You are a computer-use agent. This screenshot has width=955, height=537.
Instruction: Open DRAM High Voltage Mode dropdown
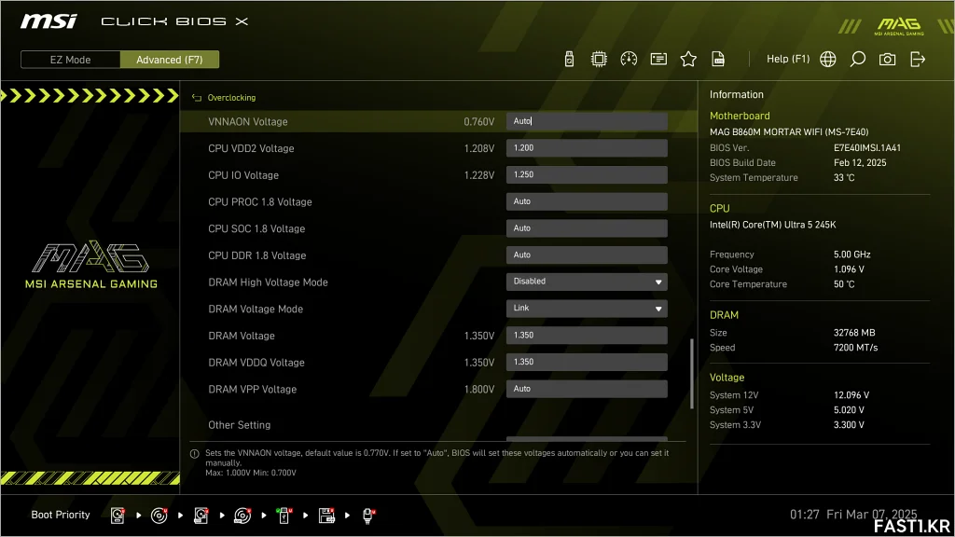(587, 282)
